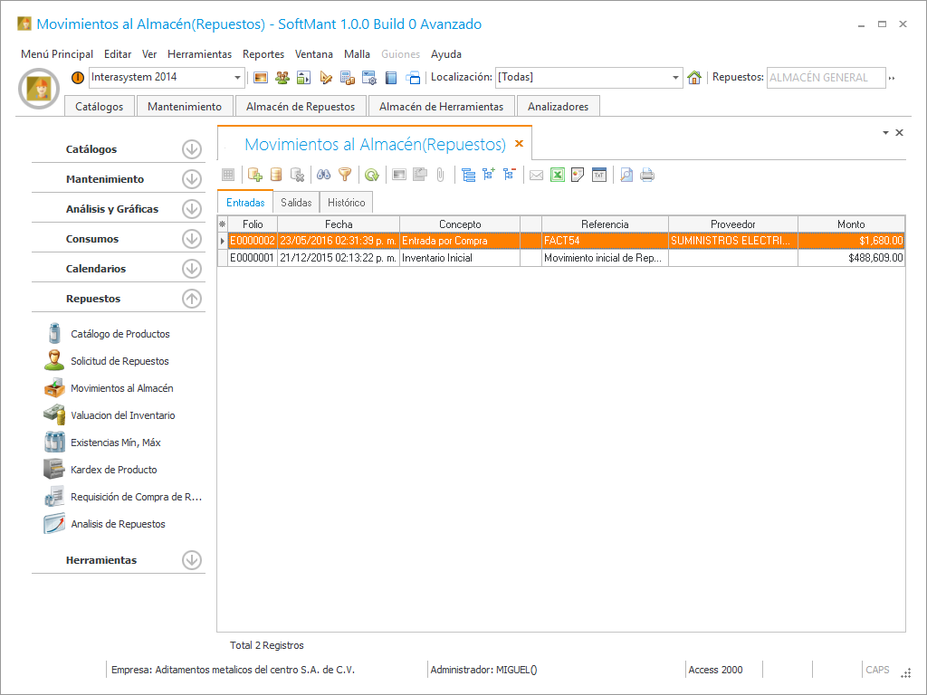
Task: Open the Reportes menu
Action: coord(263,54)
